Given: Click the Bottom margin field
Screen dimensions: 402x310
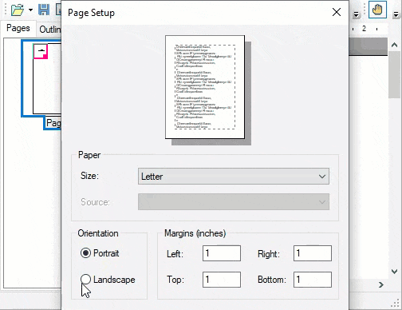Looking at the screenshot, I should pyautogui.click(x=313, y=280).
